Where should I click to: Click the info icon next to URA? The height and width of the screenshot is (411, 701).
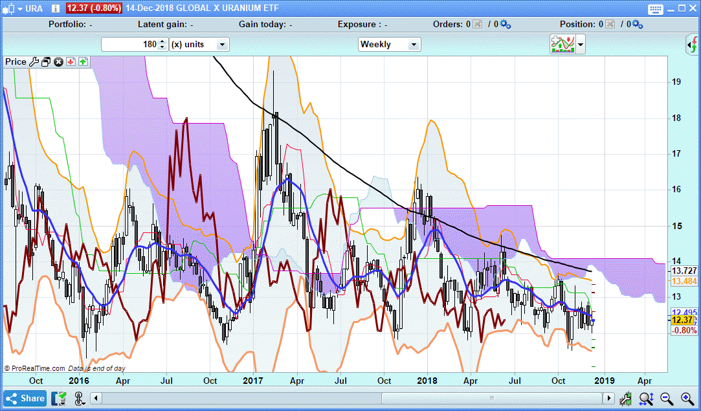click(x=56, y=8)
